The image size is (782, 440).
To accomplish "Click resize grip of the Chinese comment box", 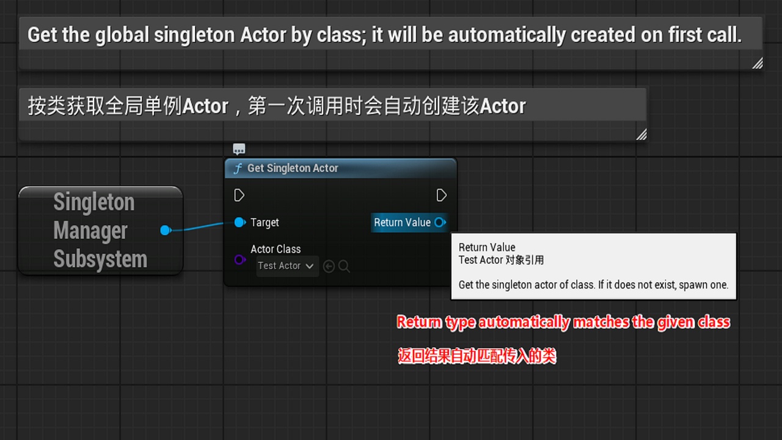I will 641,134.
